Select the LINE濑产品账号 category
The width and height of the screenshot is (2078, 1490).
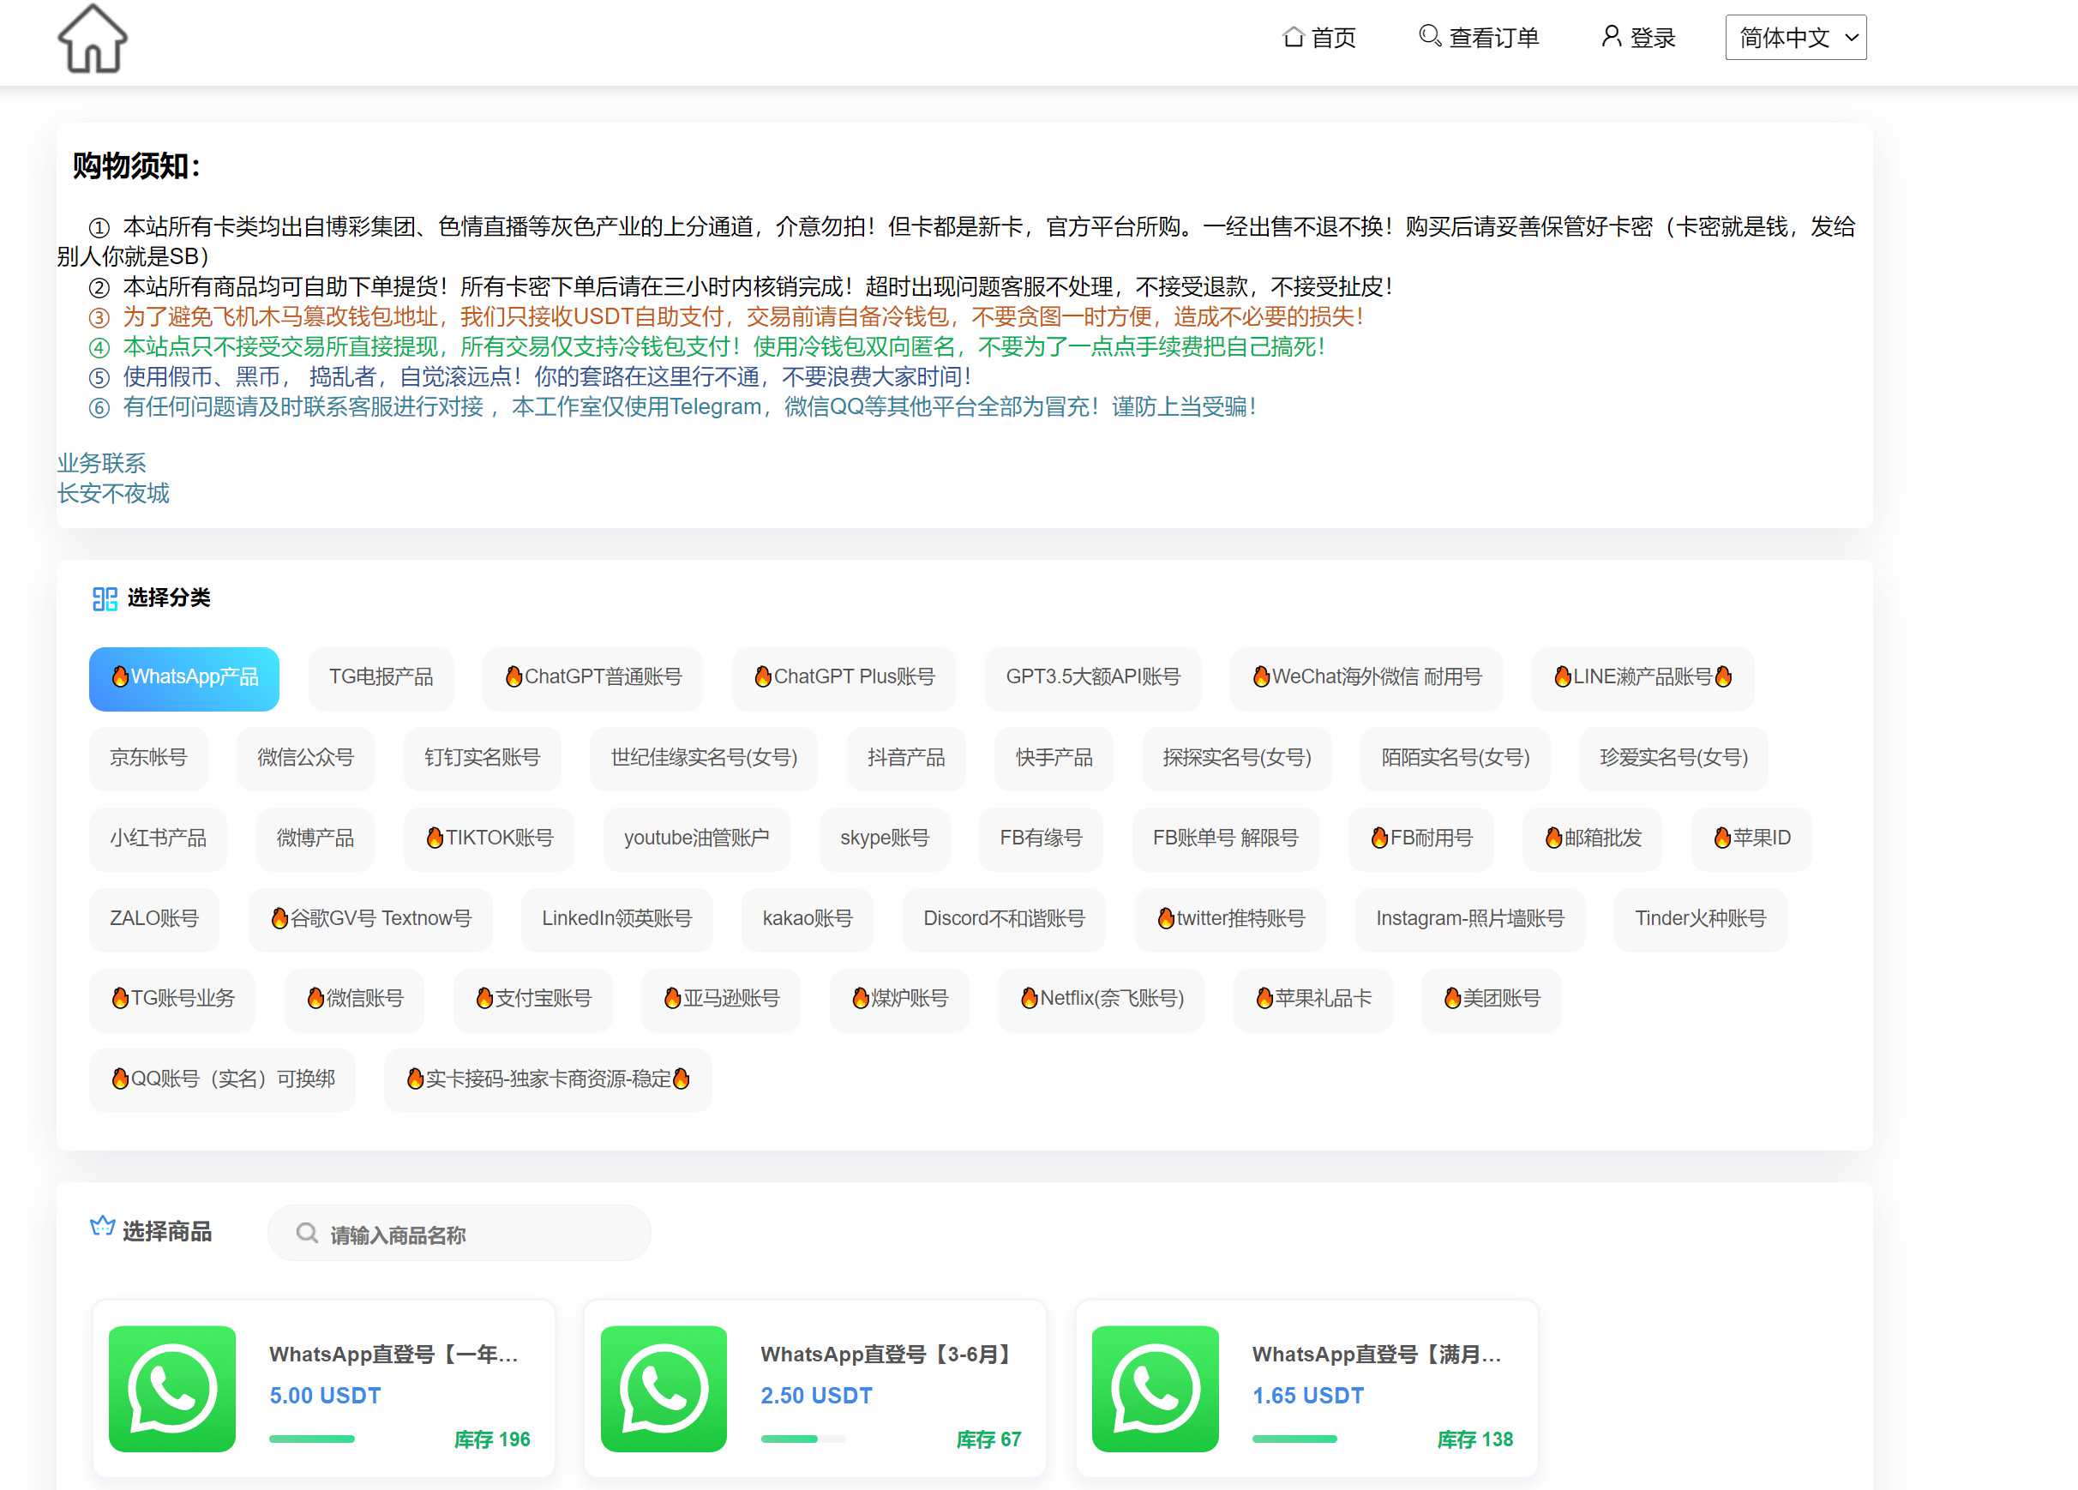pyautogui.click(x=1643, y=678)
